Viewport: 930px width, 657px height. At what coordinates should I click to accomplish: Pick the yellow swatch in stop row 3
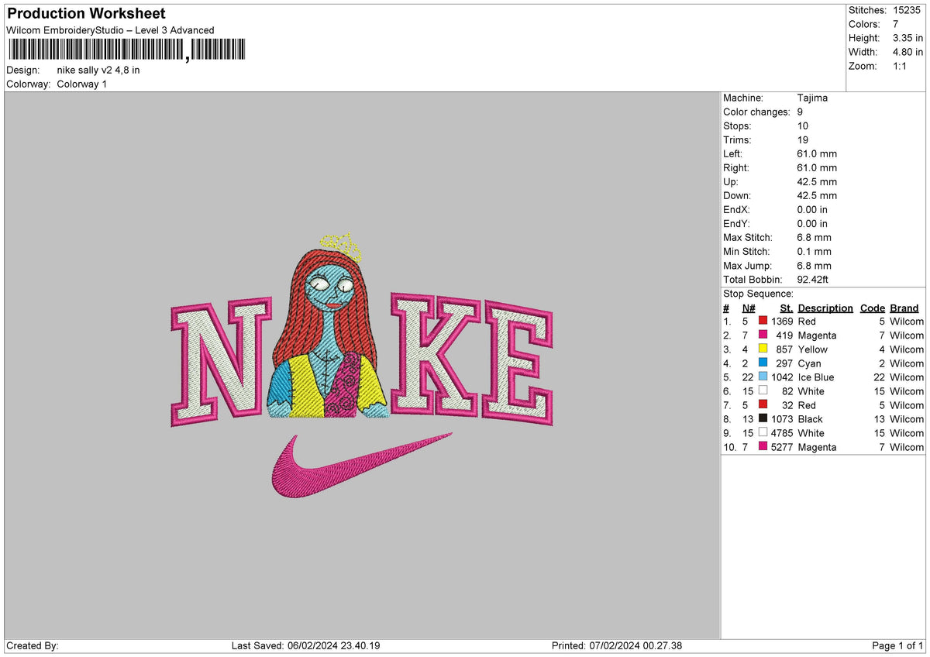tap(763, 349)
